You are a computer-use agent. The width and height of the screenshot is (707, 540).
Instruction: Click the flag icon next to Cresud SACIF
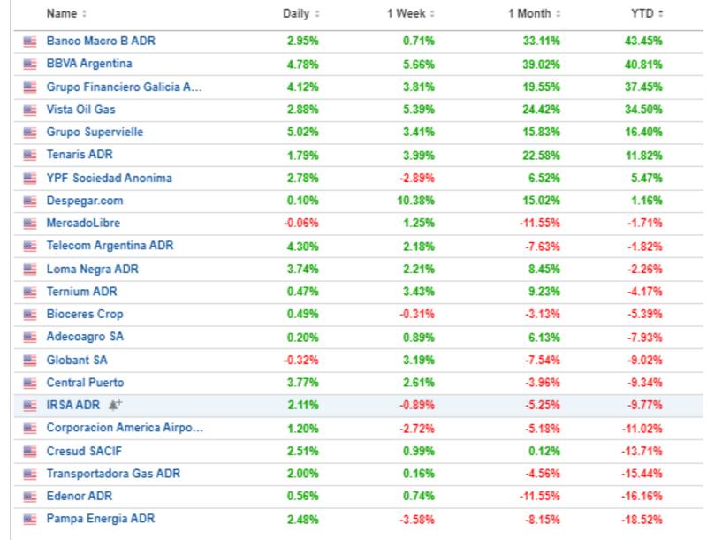[x=29, y=451]
